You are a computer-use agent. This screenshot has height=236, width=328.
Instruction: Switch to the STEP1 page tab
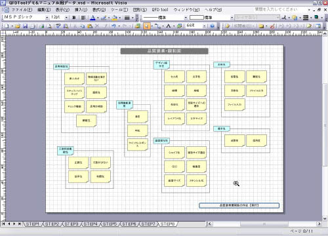tap(32, 224)
